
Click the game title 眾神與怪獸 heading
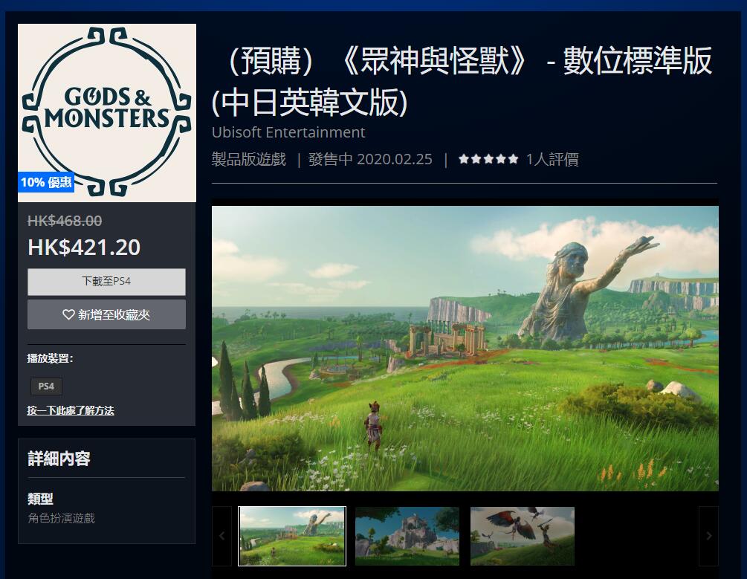point(462,81)
